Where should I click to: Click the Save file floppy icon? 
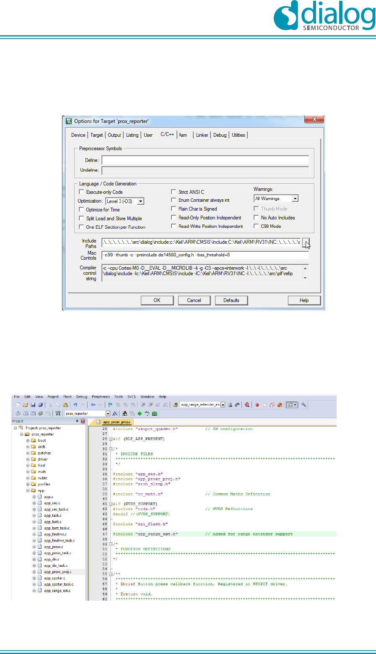pyautogui.click(x=33, y=405)
